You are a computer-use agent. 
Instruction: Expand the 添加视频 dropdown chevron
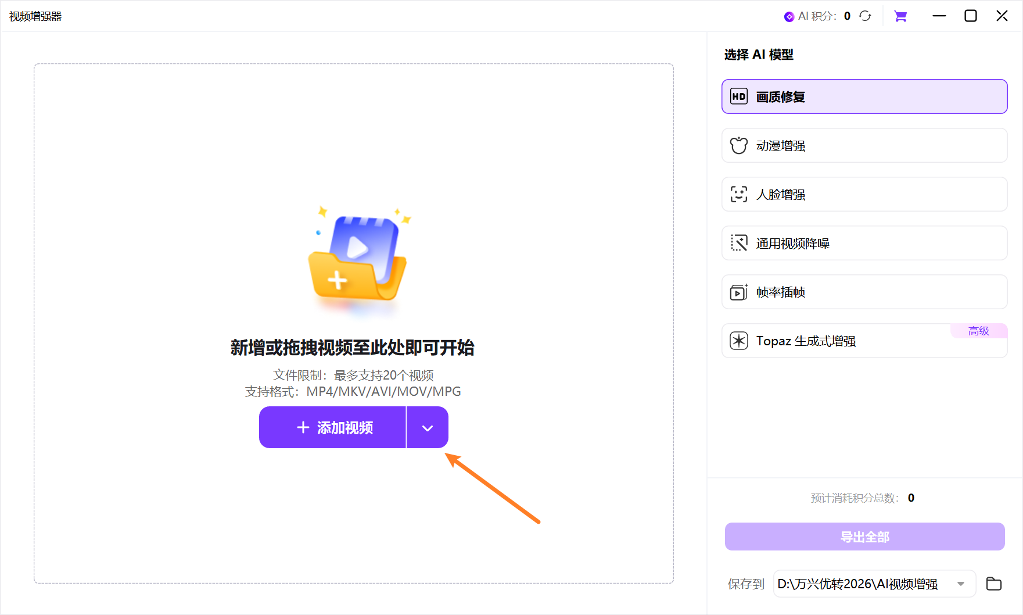[x=428, y=427]
